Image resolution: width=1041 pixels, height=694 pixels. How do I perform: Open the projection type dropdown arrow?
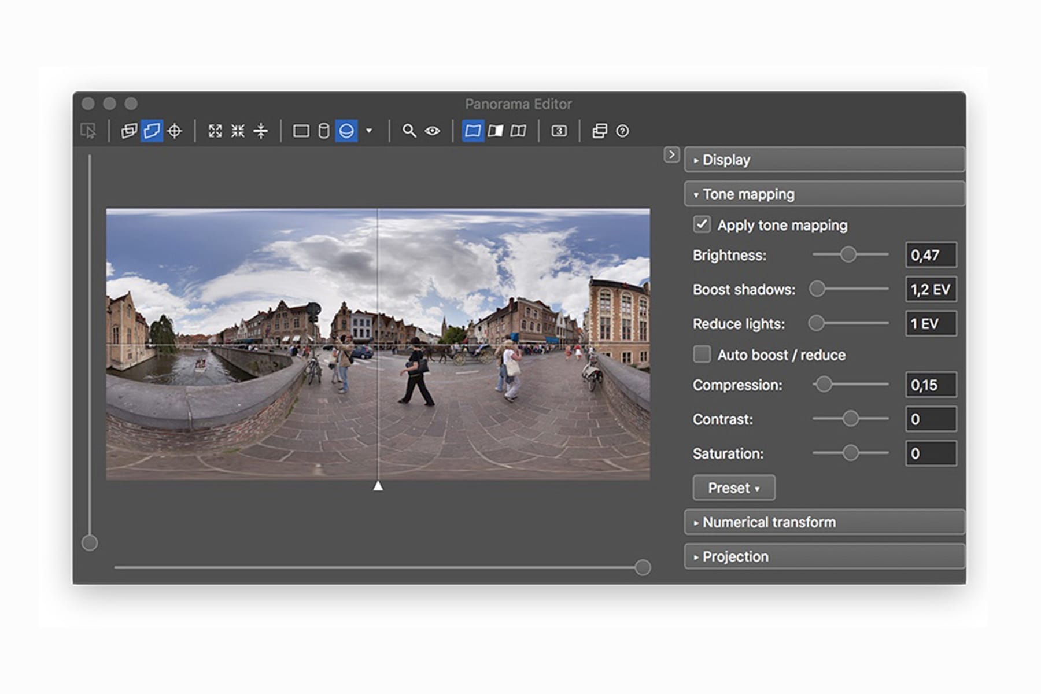pos(369,131)
